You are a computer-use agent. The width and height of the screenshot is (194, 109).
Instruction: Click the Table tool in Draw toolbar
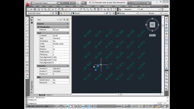tap(27, 71)
